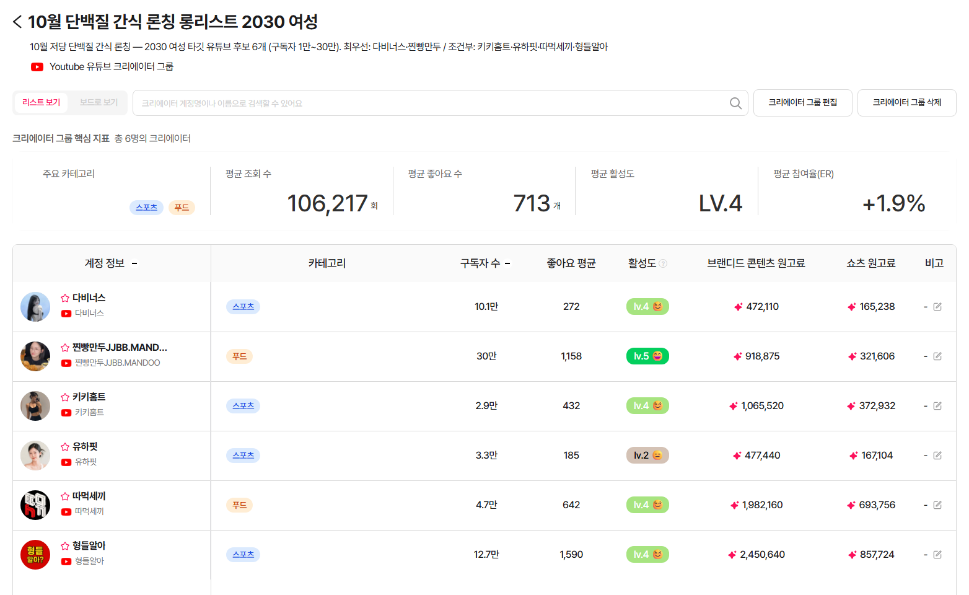
Task: Edit the remark for the 유하핏 row
Action: pos(937,456)
